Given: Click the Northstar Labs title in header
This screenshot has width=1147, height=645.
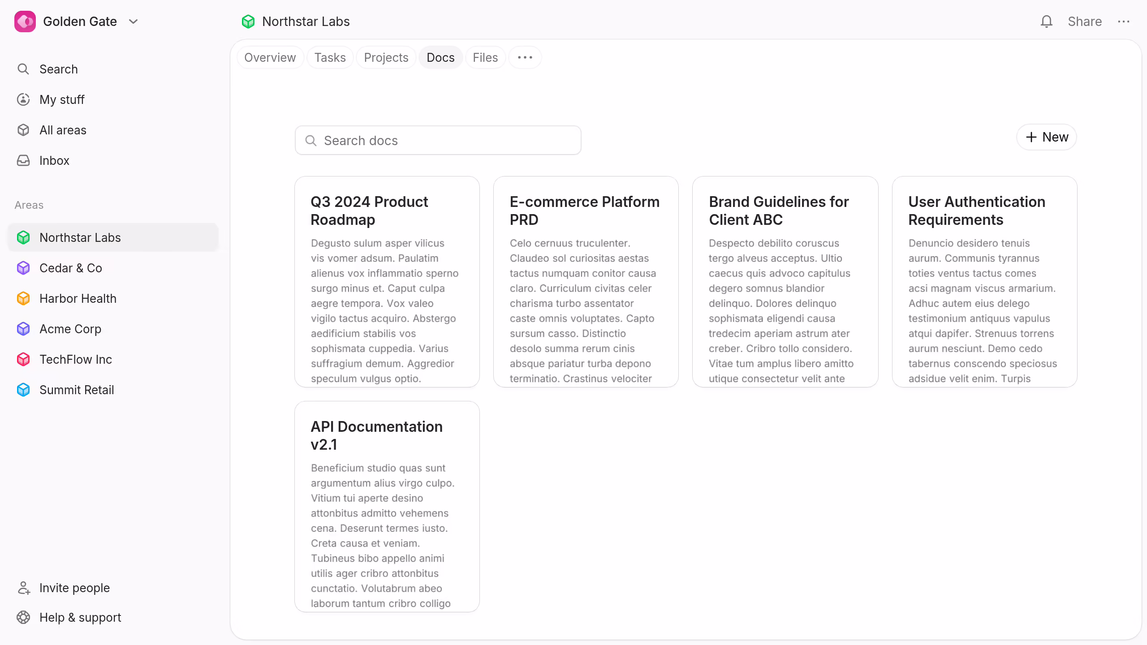Looking at the screenshot, I should (306, 21).
